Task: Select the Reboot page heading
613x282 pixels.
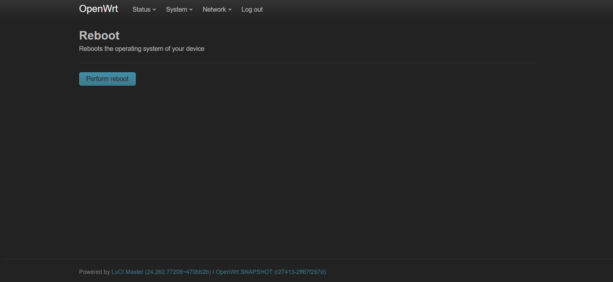Action: pyautogui.click(x=99, y=35)
